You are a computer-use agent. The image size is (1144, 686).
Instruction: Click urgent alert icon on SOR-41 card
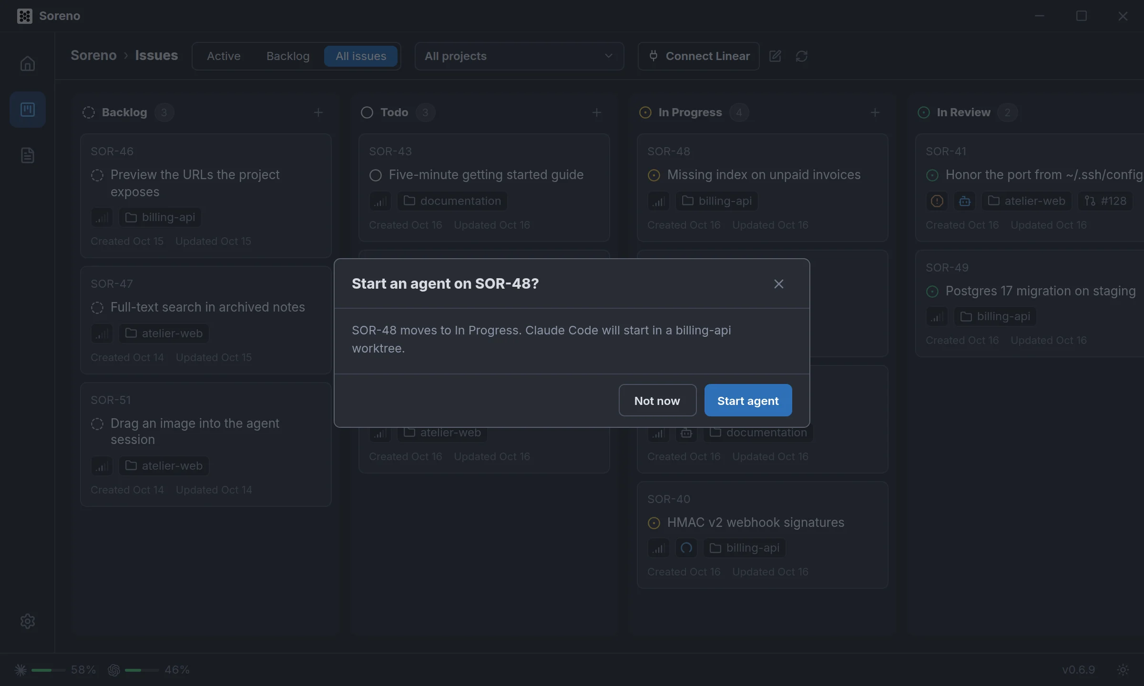click(x=937, y=201)
